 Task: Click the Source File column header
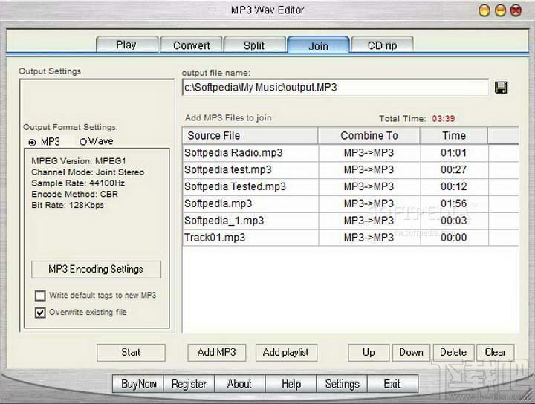click(250, 136)
